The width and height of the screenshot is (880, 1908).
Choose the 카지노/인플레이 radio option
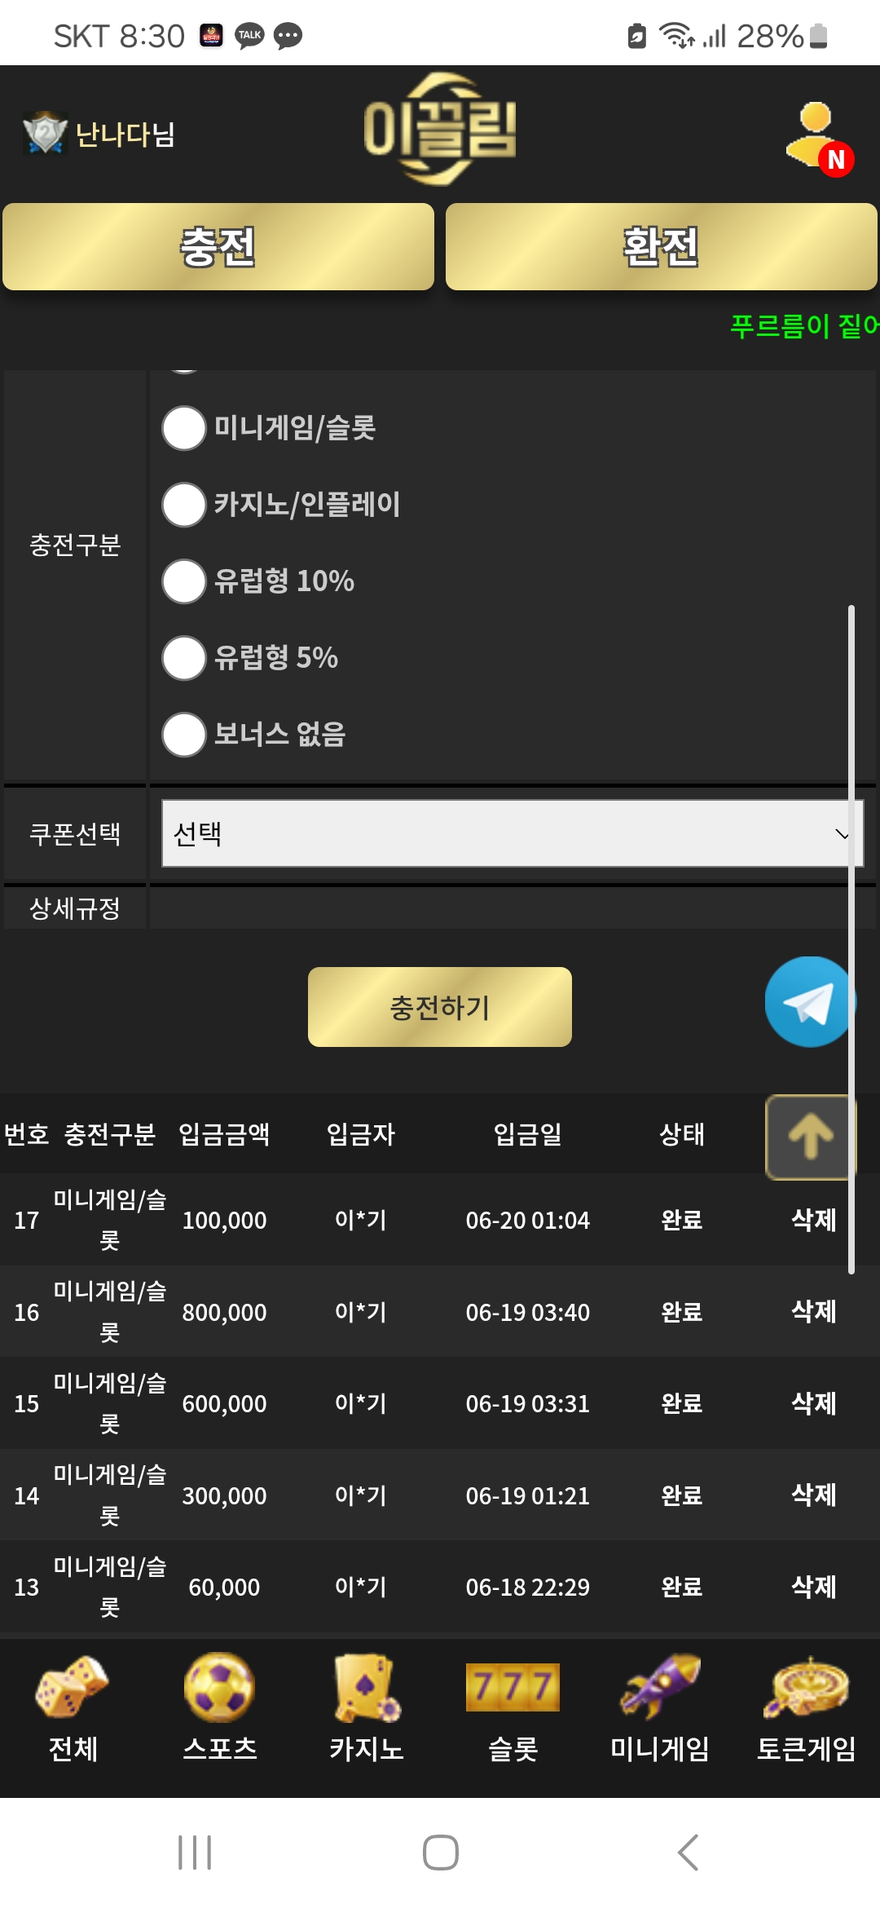click(184, 505)
